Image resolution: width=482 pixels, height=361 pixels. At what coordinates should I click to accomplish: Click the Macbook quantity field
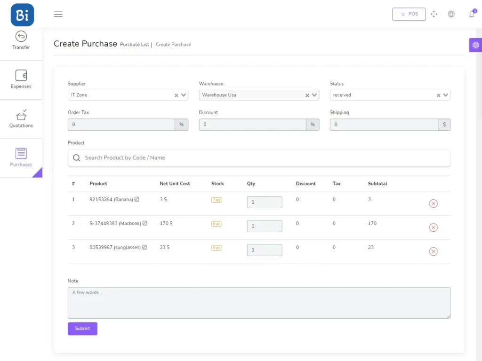(x=265, y=226)
